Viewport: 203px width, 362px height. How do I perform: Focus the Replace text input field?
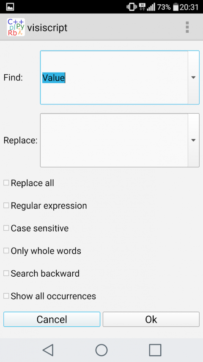click(x=114, y=140)
